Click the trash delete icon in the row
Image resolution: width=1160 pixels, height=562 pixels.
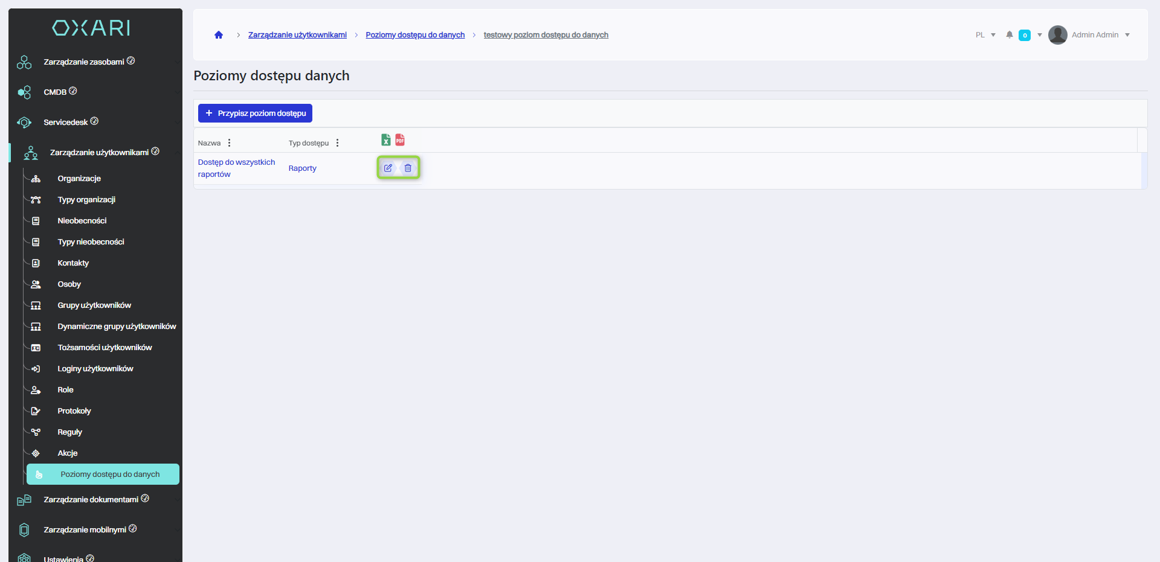(x=408, y=168)
